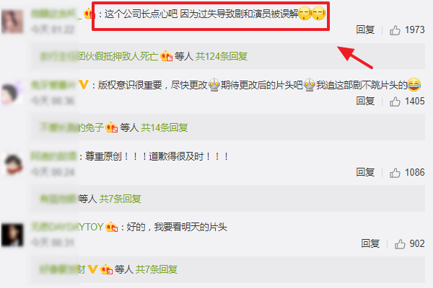433x288 pixels.
Task: Expand the 共14条回复 reply thread
Action: tap(165, 127)
